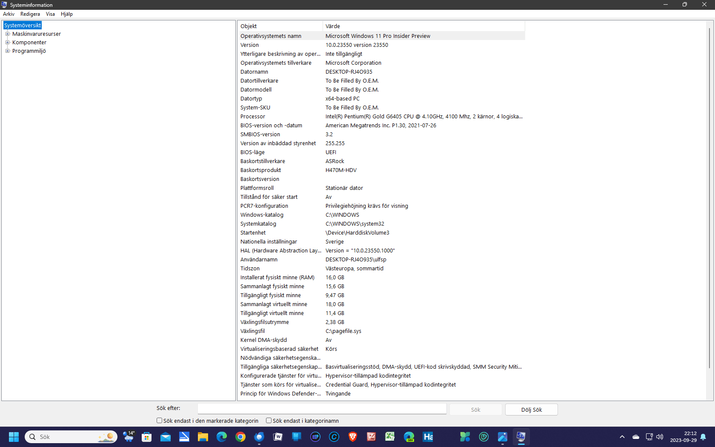
Task: Open the volume speaker tray icon
Action: click(660, 437)
